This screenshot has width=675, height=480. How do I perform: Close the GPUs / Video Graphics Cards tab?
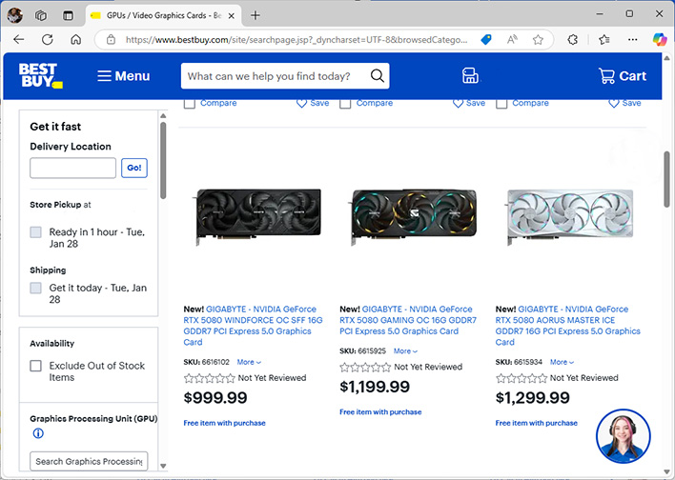click(x=231, y=16)
